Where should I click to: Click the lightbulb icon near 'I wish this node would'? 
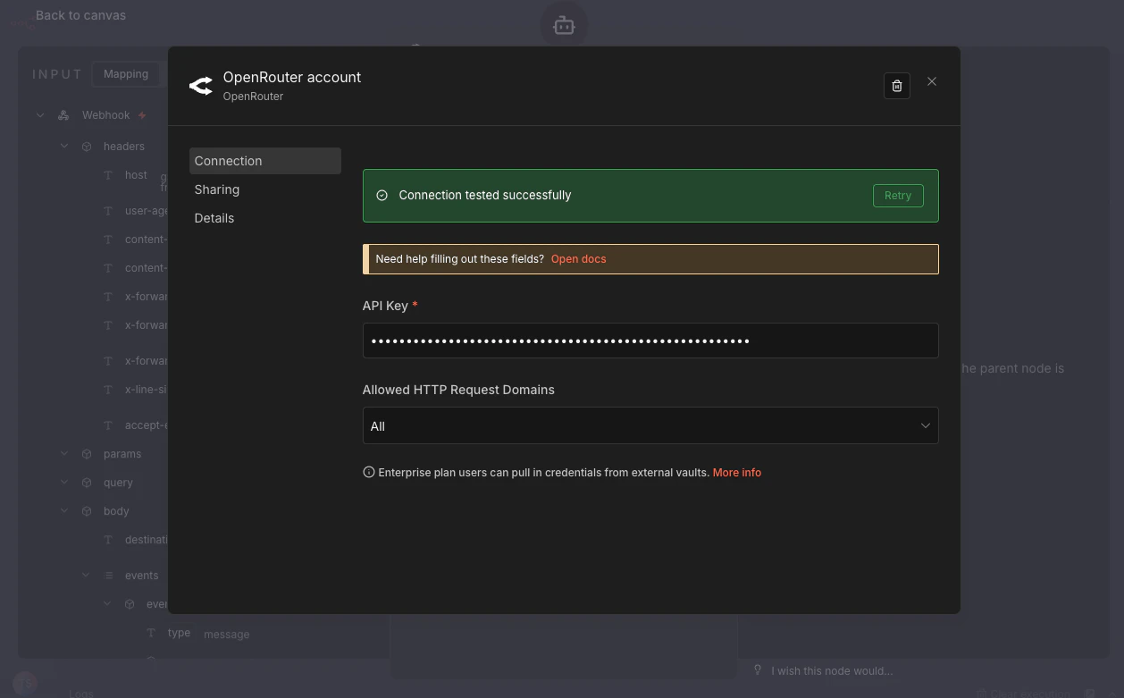pos(758,670)
